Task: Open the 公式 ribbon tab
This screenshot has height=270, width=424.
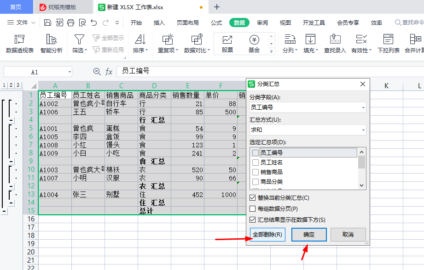Action: tap(216, 22)
